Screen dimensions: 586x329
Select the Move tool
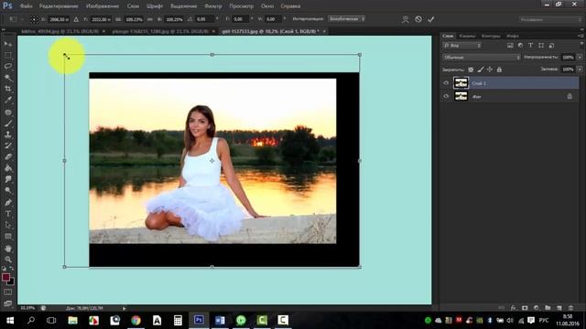click(x=8, y=44)
